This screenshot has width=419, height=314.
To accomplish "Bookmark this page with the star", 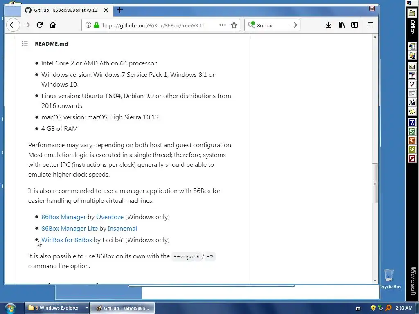I will [234, 25].
